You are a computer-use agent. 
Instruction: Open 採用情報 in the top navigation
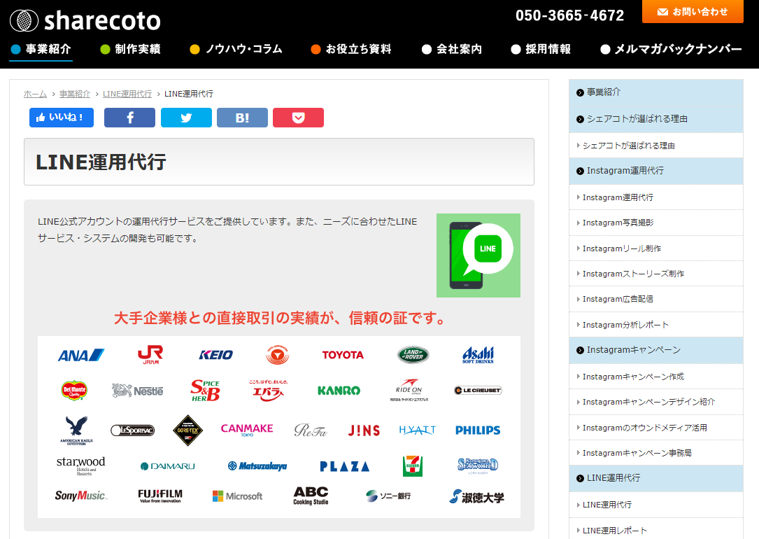click(548, 49)
